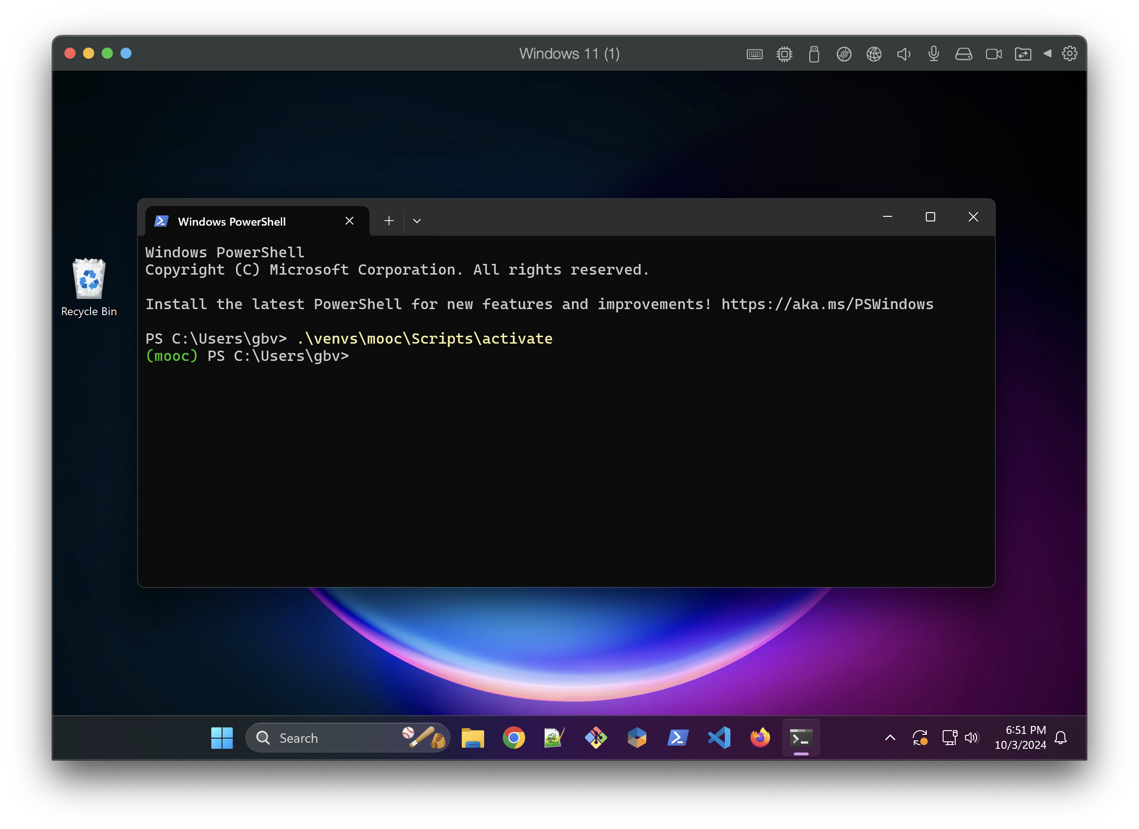This screenshot has height=829, width=1139.
Task: Open the network globe icon in VM toolbar
Action: pos(874,54)
